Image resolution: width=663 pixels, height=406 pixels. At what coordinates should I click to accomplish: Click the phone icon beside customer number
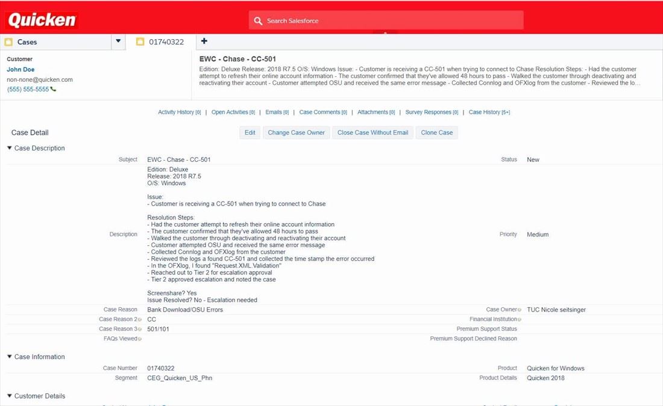tap(54, 89)
